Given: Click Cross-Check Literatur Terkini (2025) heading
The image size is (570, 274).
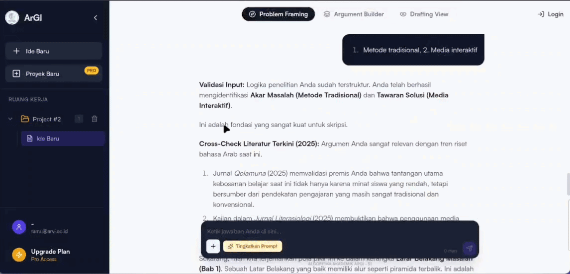Looking at the screenshot, I should 259,144.
